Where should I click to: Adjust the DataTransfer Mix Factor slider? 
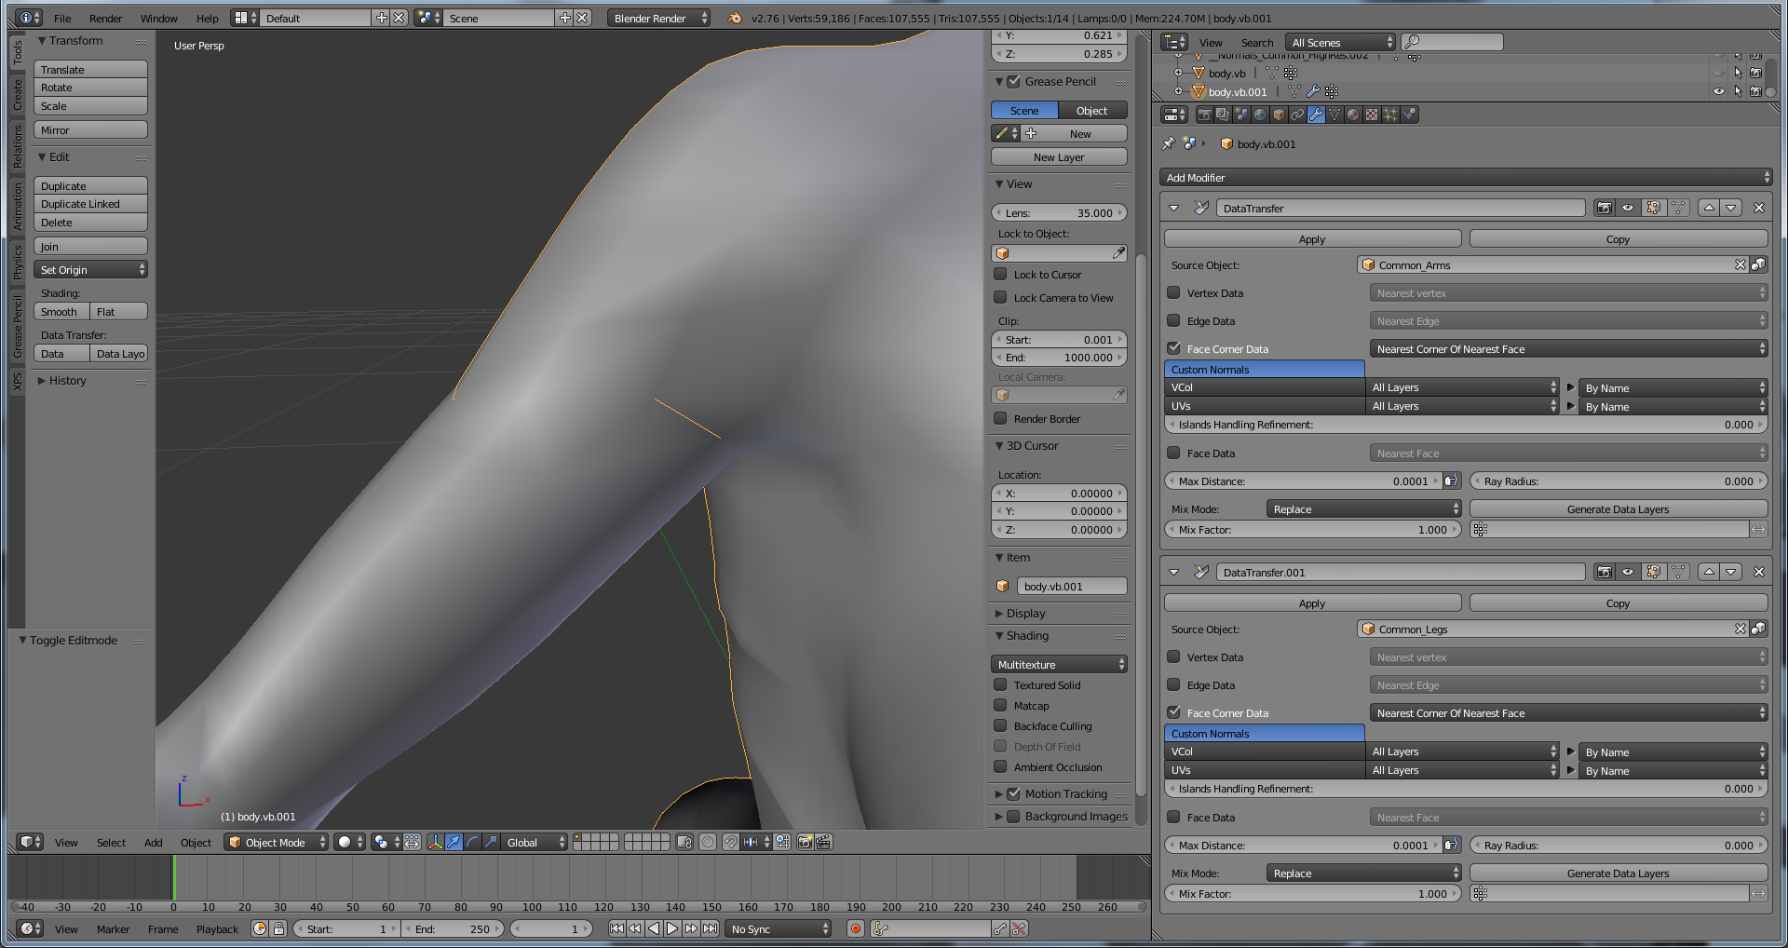pyautogui.click(x=1312, y=529)
